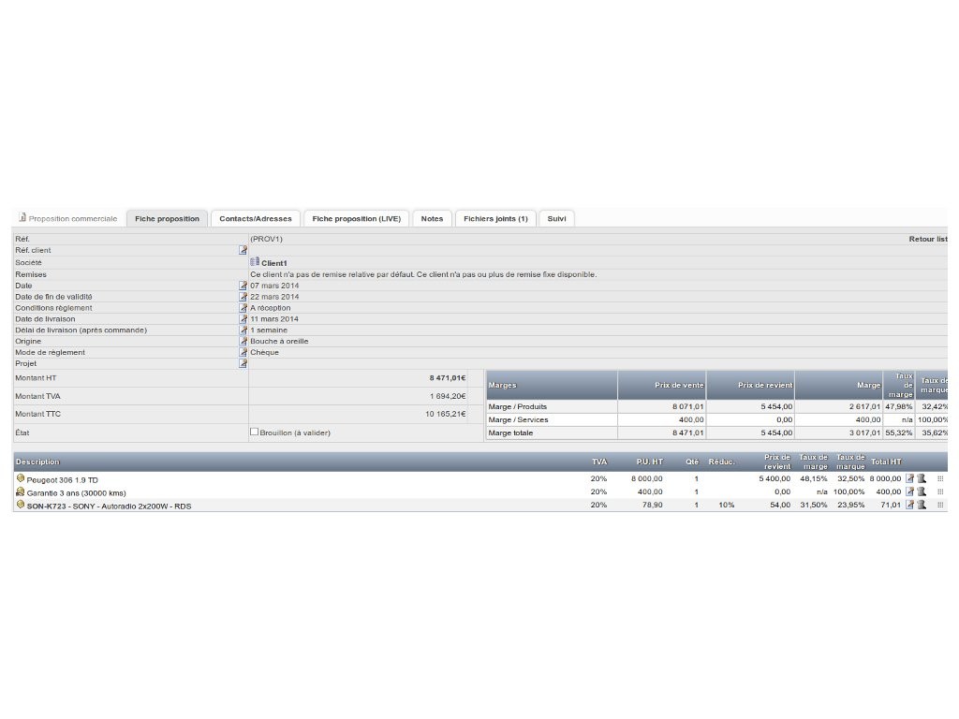The width and height of the screenshot is (959, 719).
Task: Edit Délai de livraison (après commande)
Action: (243, 330)
